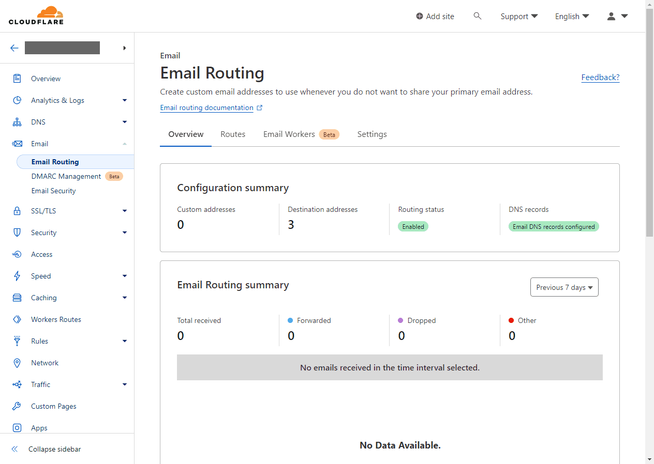Open Overview via its clipboard icon
This screenshot has width=654, height=464.
[x=17, y=79]
